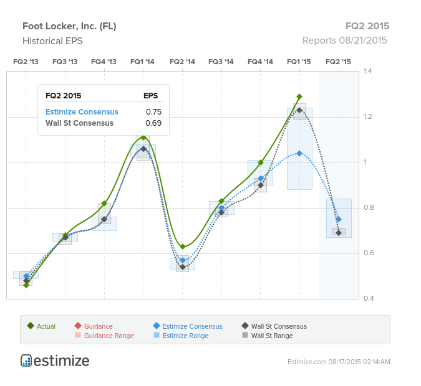Click Estimize Consensus link in tooltip
This screenshot has width=421, height=386.
point(82,112)
